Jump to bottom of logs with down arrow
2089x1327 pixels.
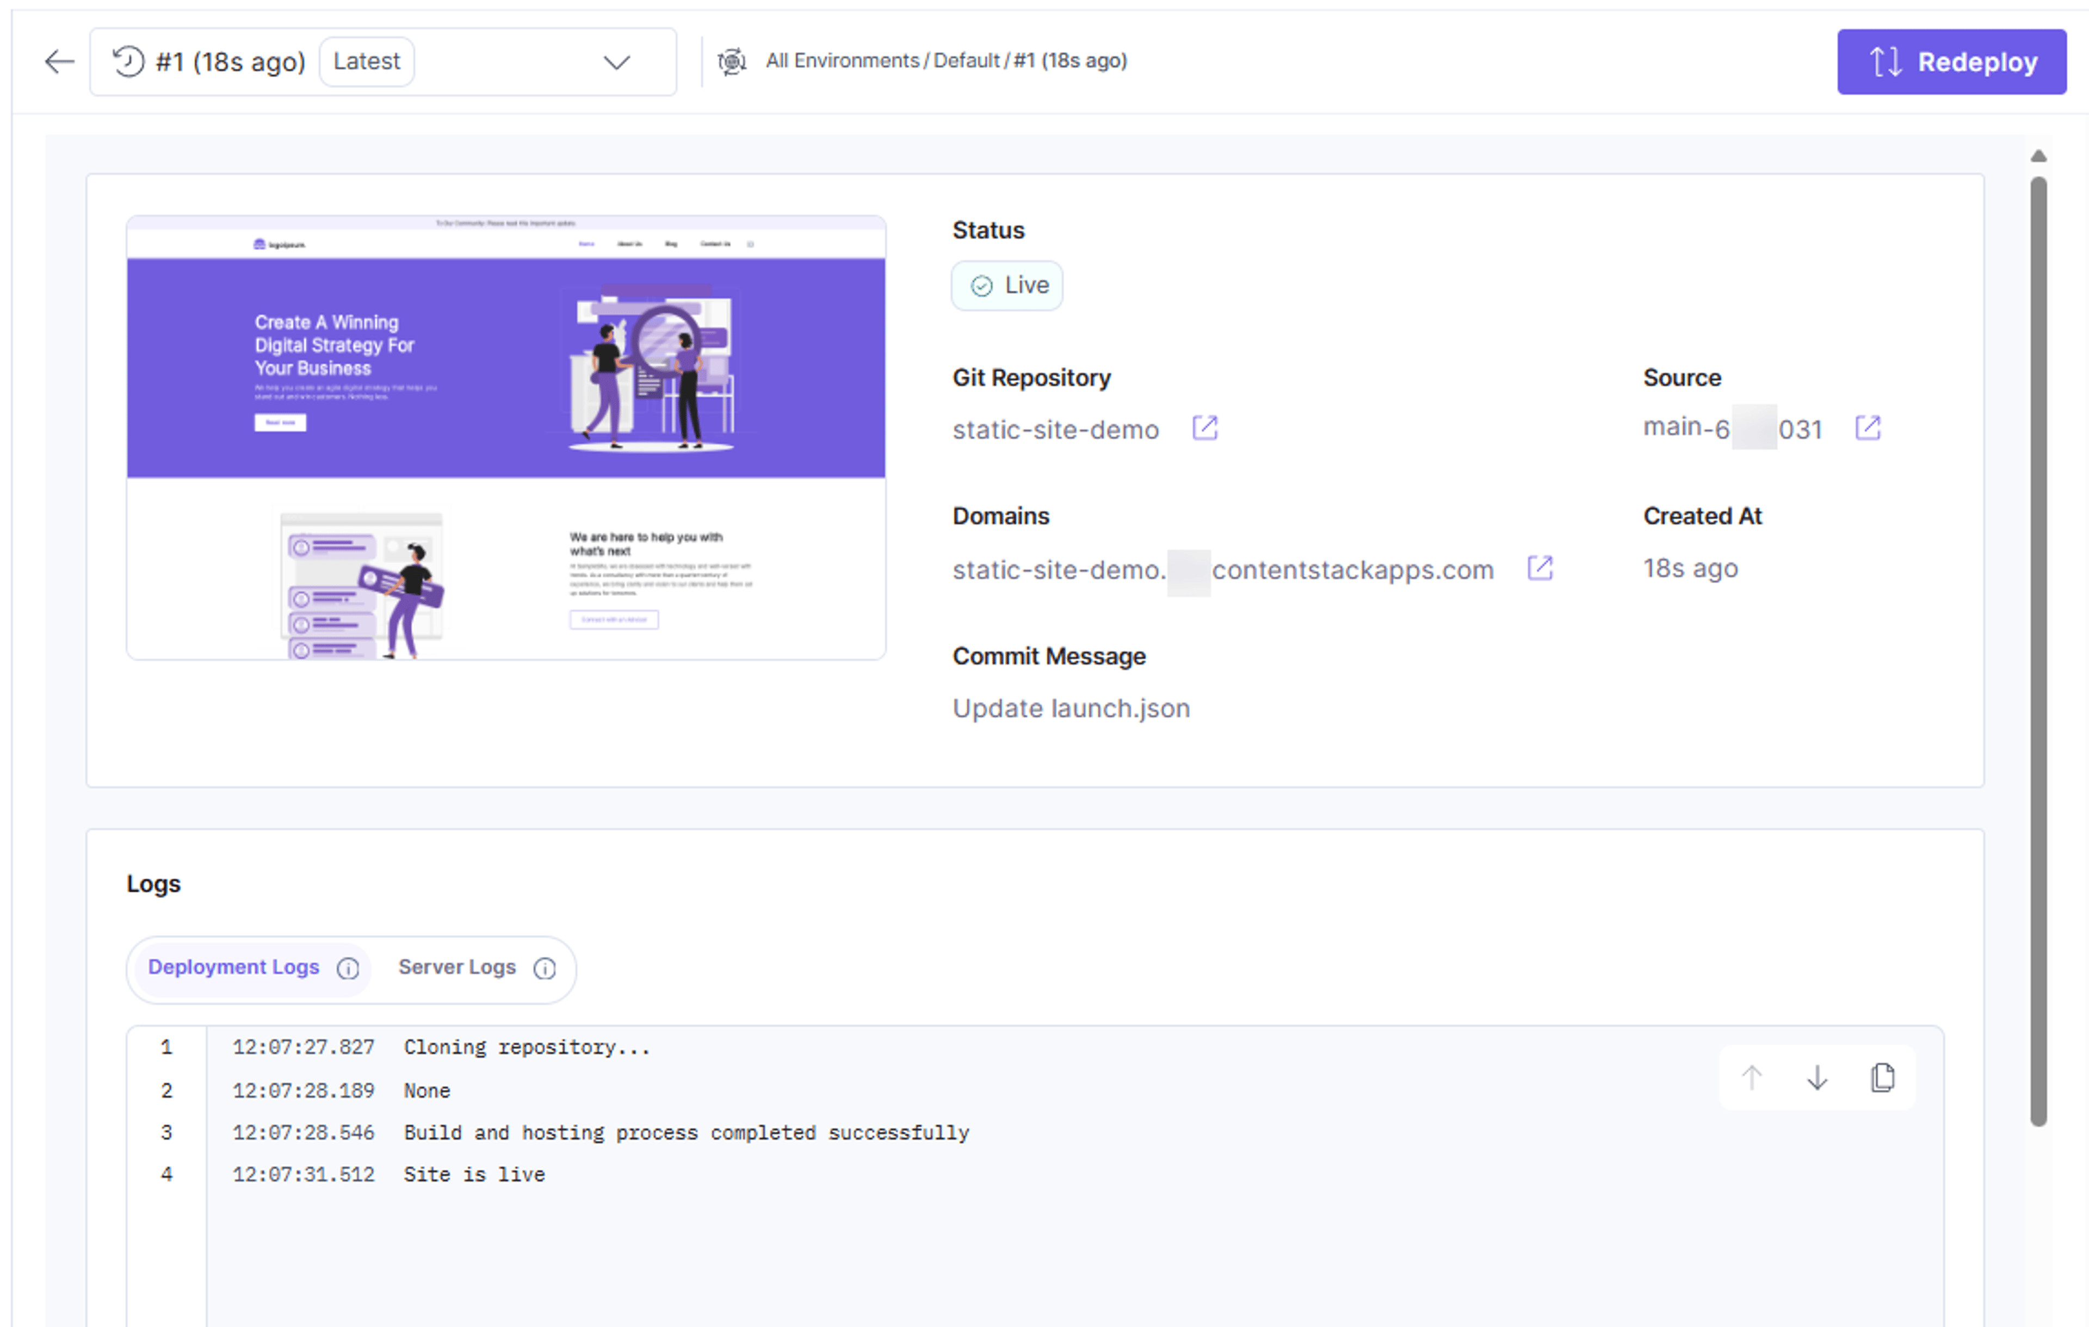[x=1816, y=1077]
